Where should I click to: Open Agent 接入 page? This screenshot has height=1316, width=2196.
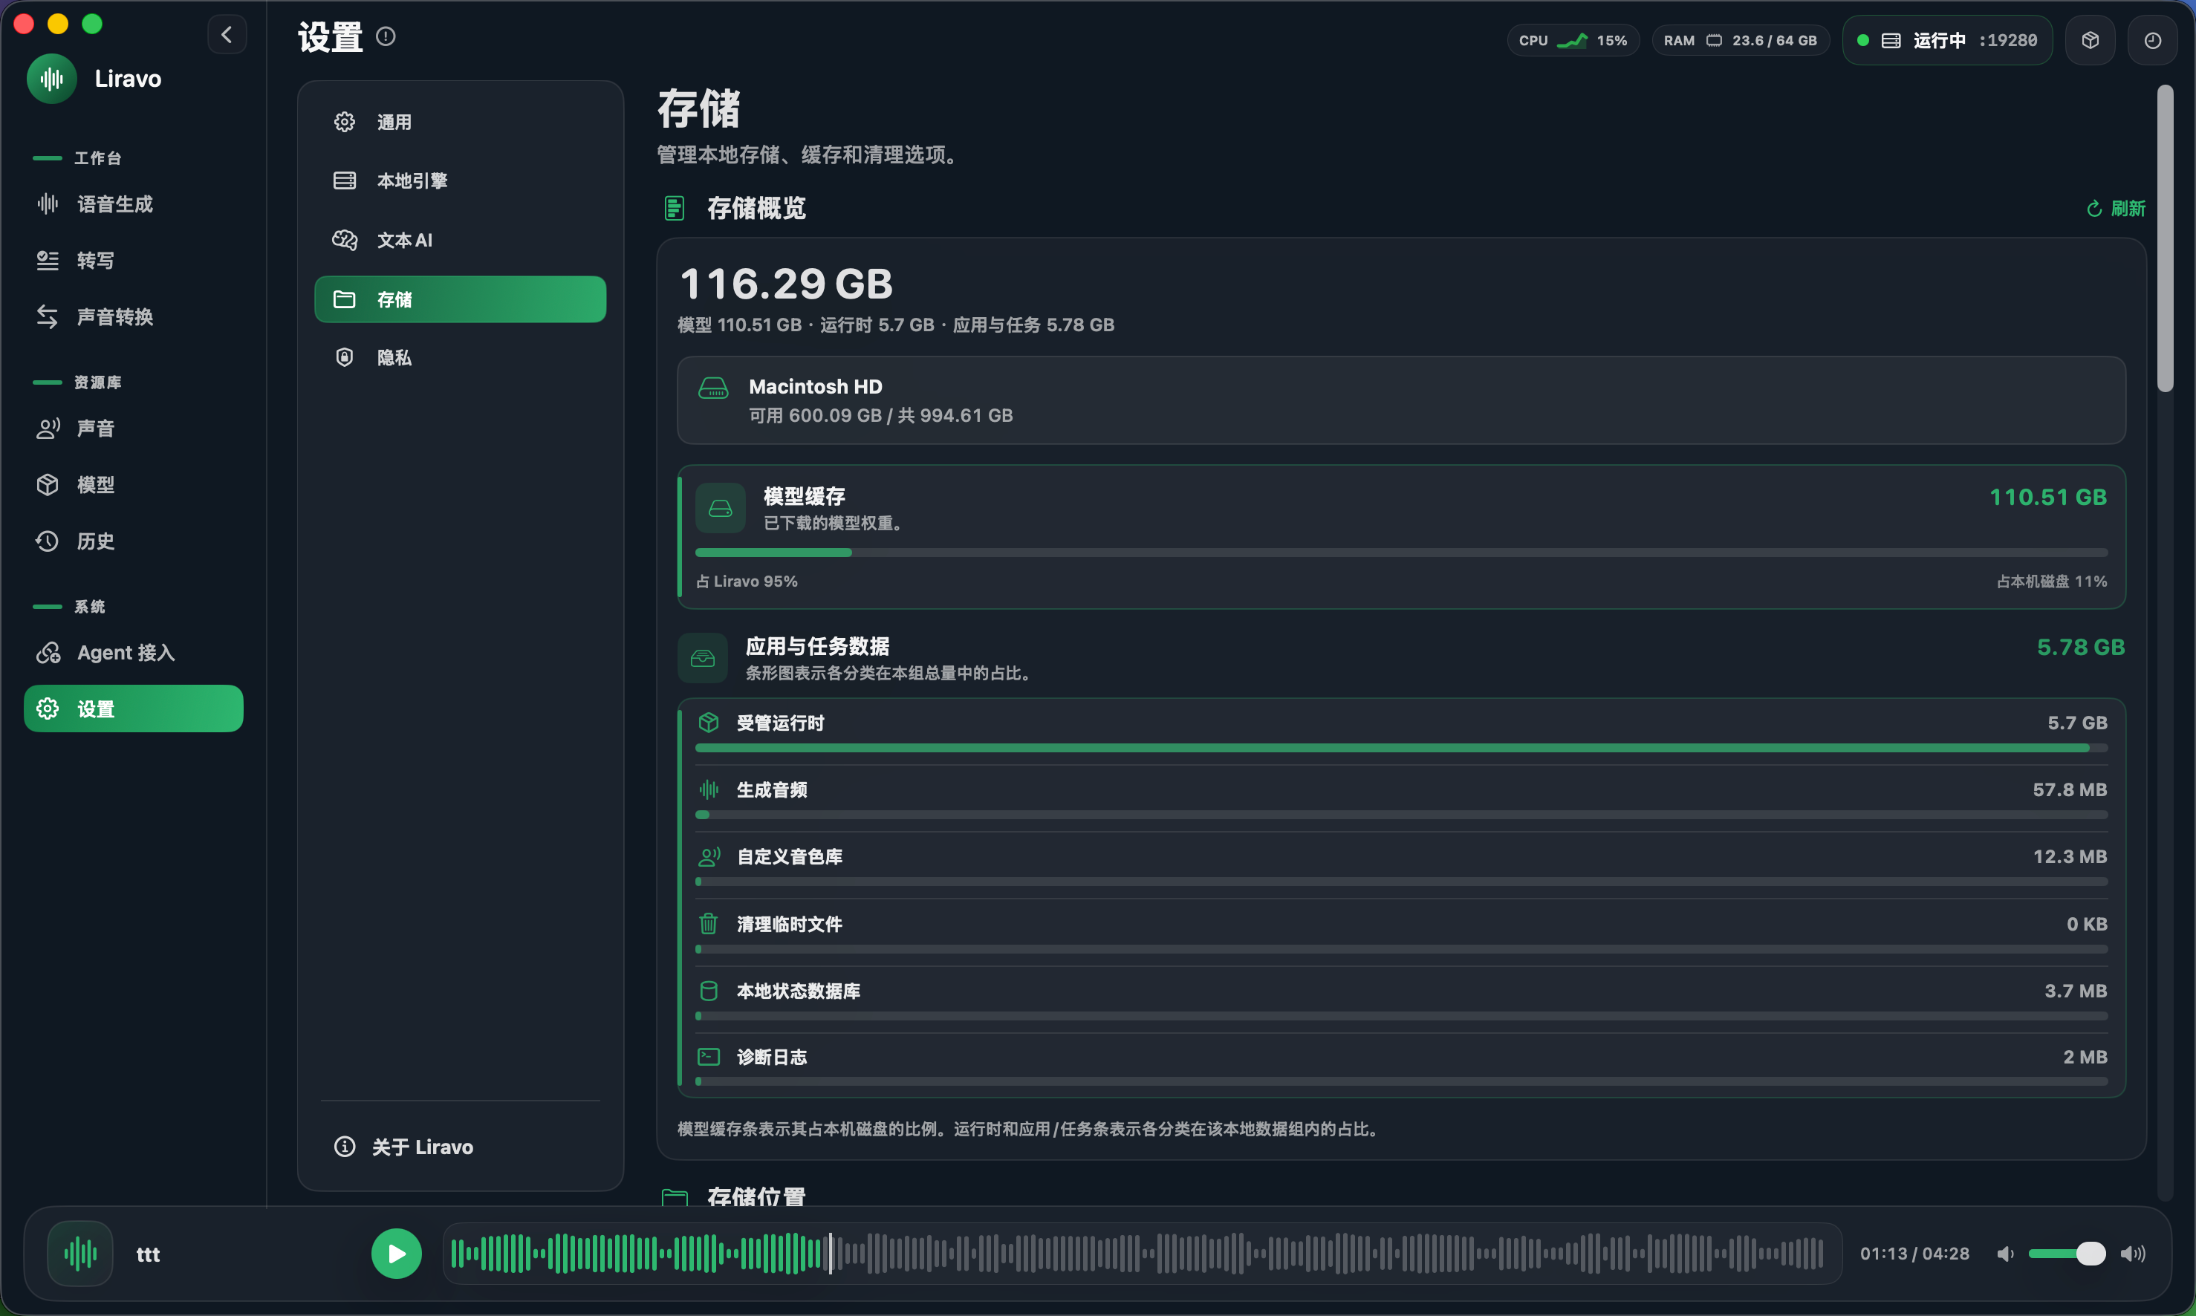point(134,653)
